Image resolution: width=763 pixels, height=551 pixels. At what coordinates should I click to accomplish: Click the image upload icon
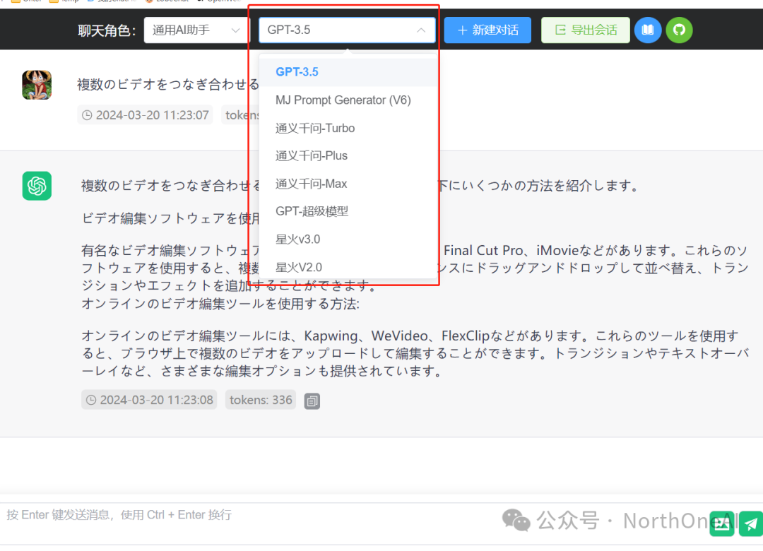tap(722, 523)
